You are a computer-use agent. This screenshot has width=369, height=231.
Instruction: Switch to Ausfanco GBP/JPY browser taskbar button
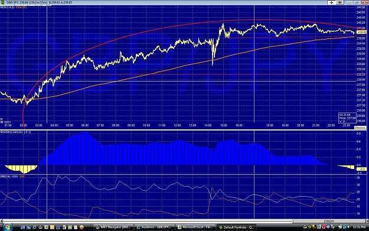pyautogui.click(x=154, y=227)
